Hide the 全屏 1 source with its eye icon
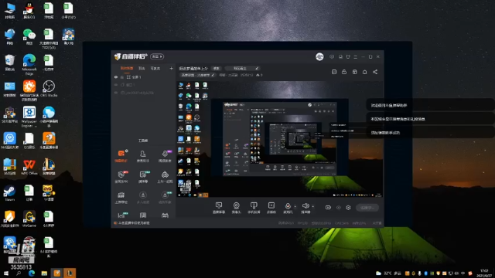Image resolution: width=495 pixels, height=278 pixels. click(x=116, y=77)
